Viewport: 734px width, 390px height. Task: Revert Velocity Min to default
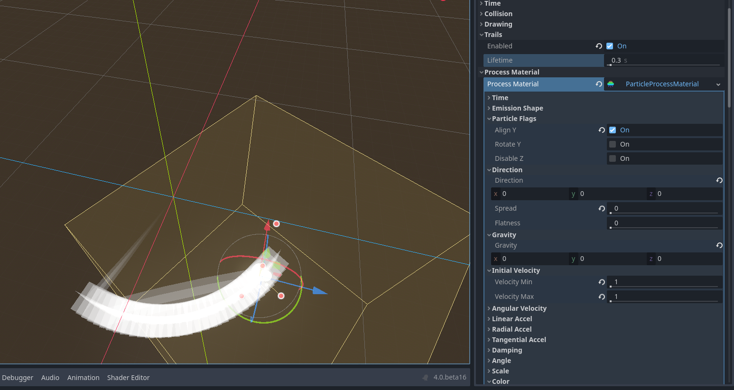[x=601, y=282]
